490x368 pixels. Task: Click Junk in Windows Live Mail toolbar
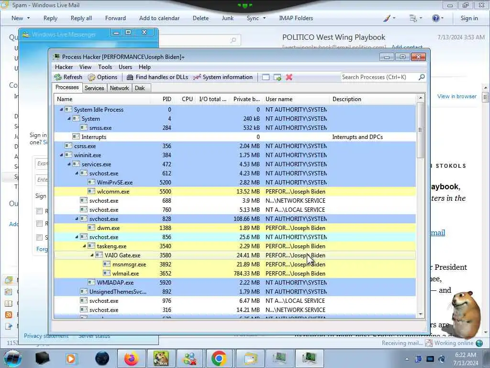pyautogui.click(x=227, y=18)
